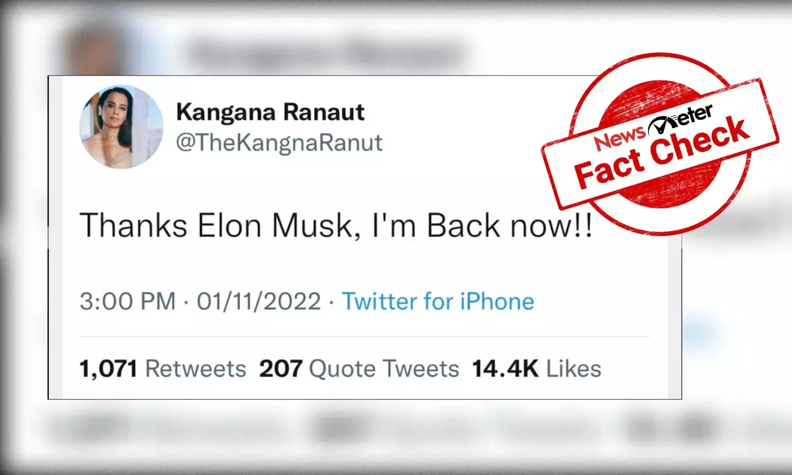Image resolution: width=792 pixels, height=475 pixels.
Task: Click the Twitter for iPhone source icon text
Action: [438, 301]
